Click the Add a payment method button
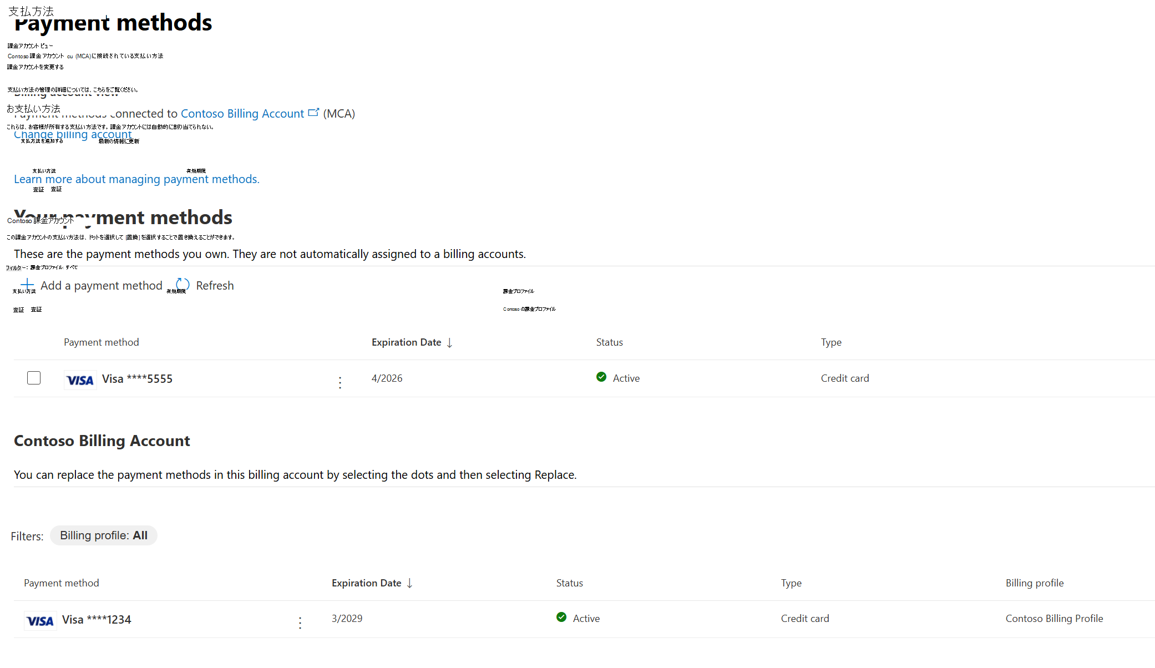 101,286
